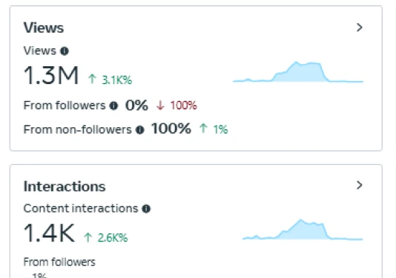Click info icon beside Content interactions
Image resolution: width=396 pixels, height=278 pixels.
tap(146, 209)
